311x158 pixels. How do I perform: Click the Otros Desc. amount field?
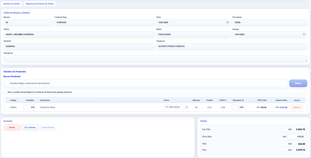(x=296, y=137)
